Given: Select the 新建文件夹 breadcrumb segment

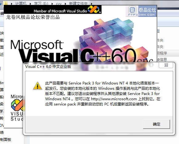Looking at the screenshot, I should pos(78,4).
